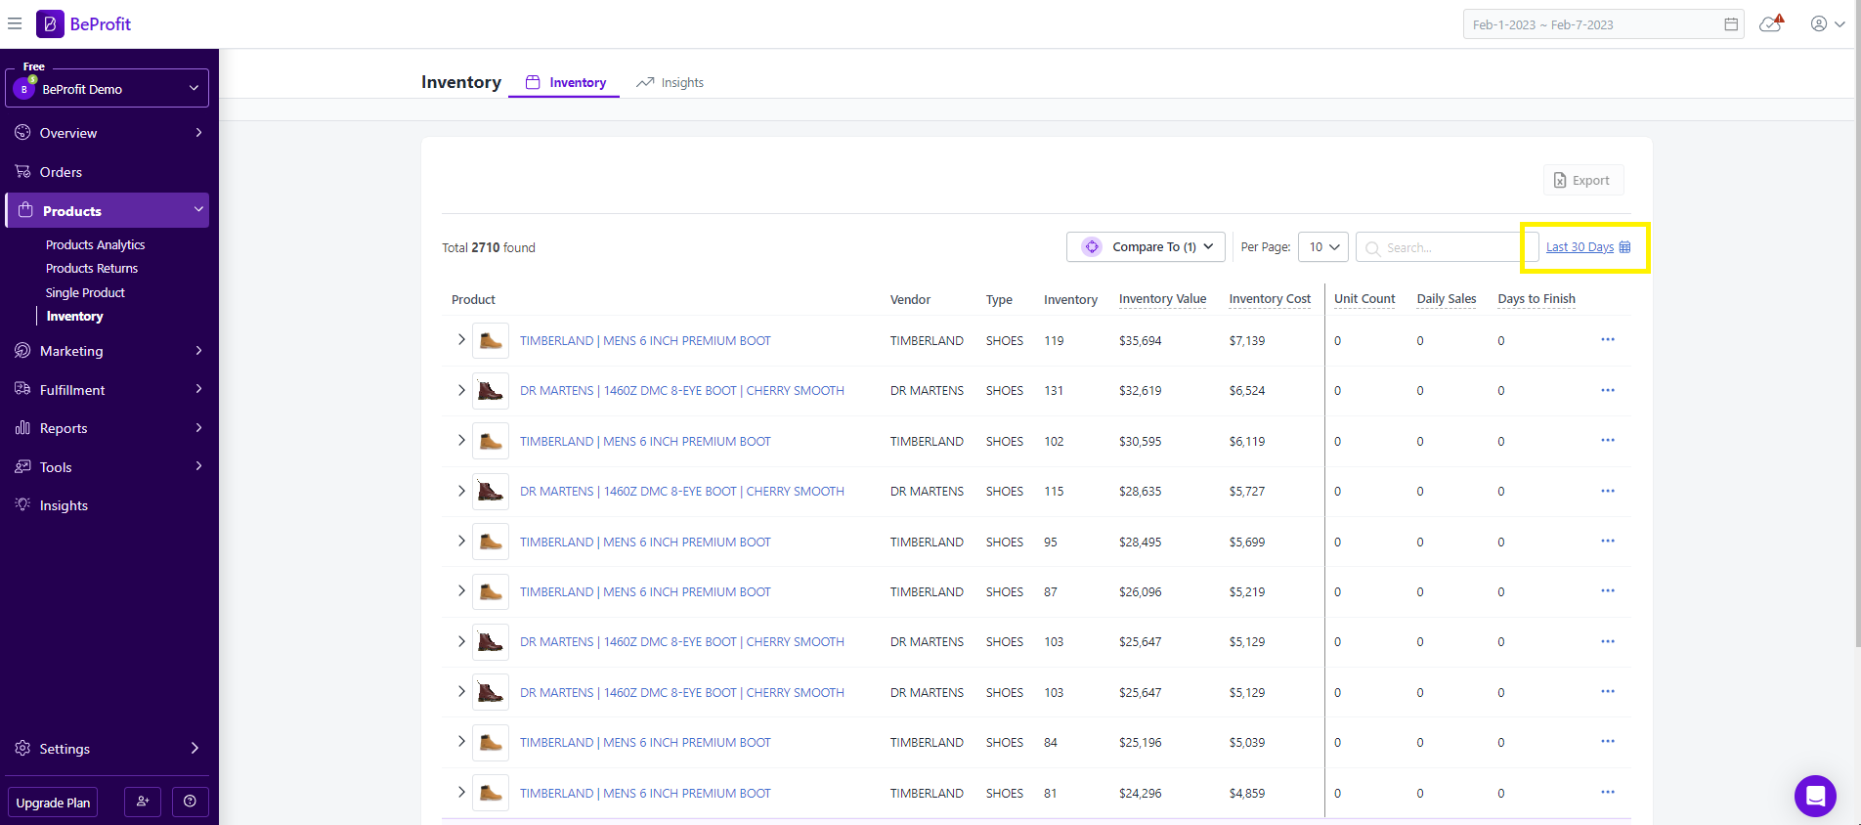Click the Unit Count column header
This screenshot has width=1861, height=825.
click(1364, 299)
